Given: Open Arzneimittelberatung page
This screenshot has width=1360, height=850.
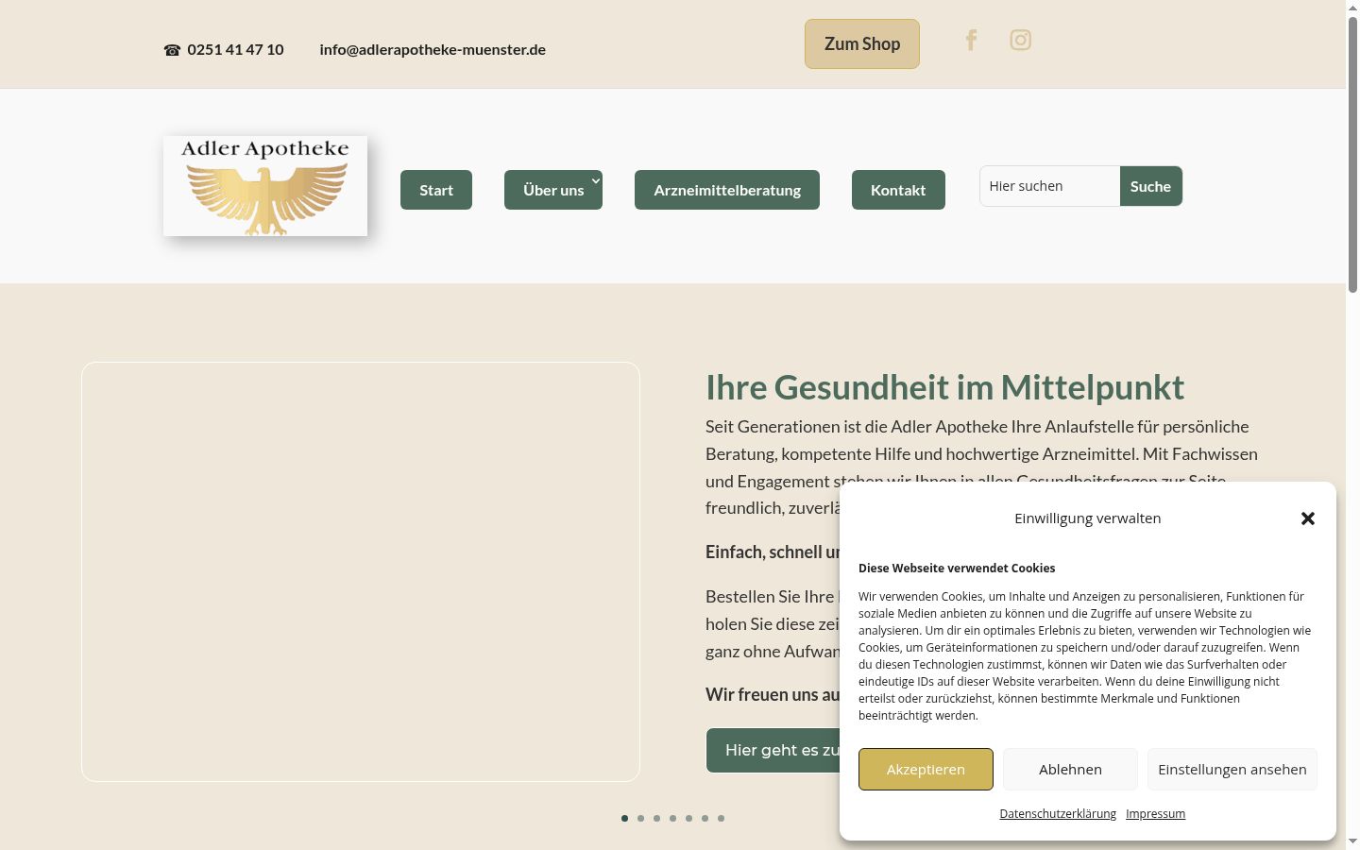Looking at the screenshot, I should click(x=727, y=190).
